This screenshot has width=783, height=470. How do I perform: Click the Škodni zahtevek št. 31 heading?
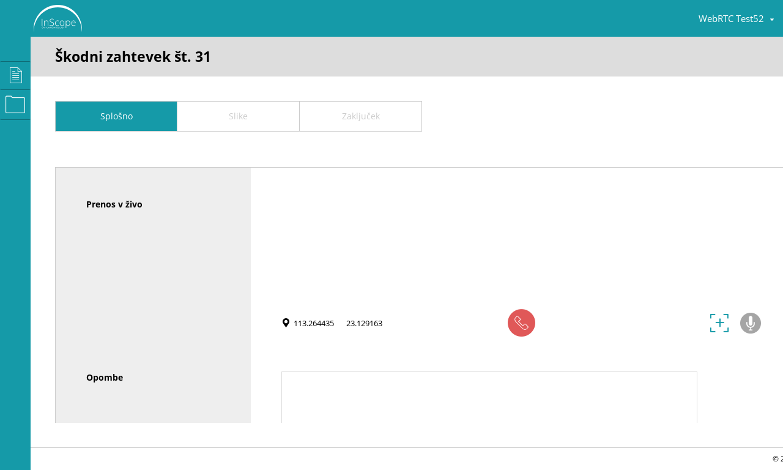133,56
